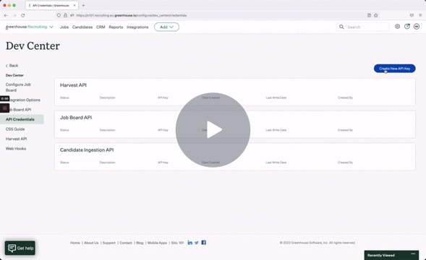The image size is (426, 260).
Task: Close the API Credentials browser tab
Action: (74, 6)
